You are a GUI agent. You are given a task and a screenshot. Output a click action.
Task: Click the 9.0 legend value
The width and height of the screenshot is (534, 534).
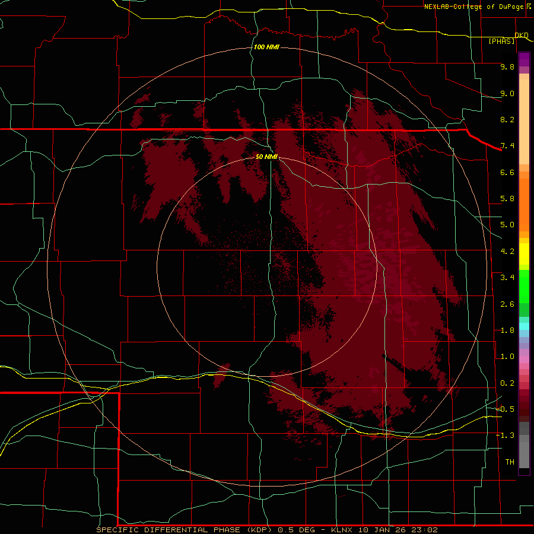[x=507, y=93]
